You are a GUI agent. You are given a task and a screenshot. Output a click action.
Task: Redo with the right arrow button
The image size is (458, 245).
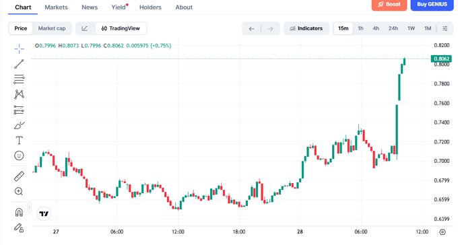pyautogui.click(x=271, y=29)
